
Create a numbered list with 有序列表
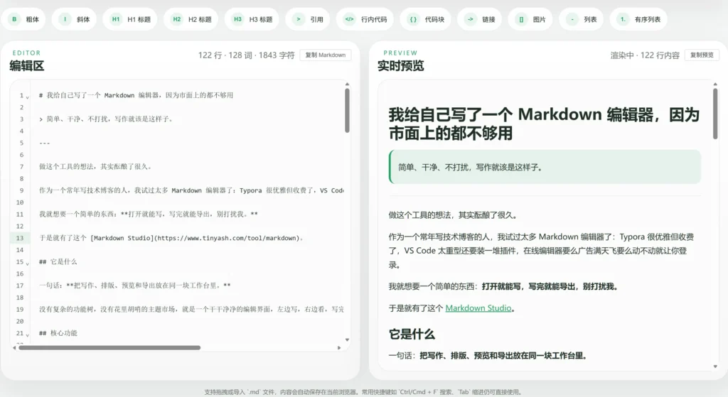(638, 19)
